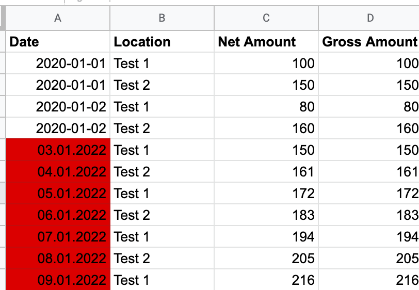Select column B header
419x290 pixels.
point(162,18)
